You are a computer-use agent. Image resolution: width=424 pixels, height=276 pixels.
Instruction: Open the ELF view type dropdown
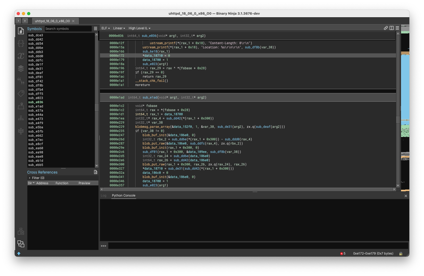105,28
